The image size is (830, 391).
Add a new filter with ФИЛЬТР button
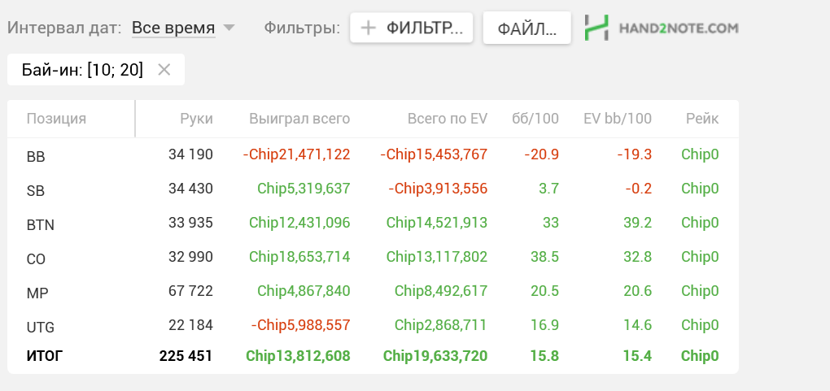411,28
